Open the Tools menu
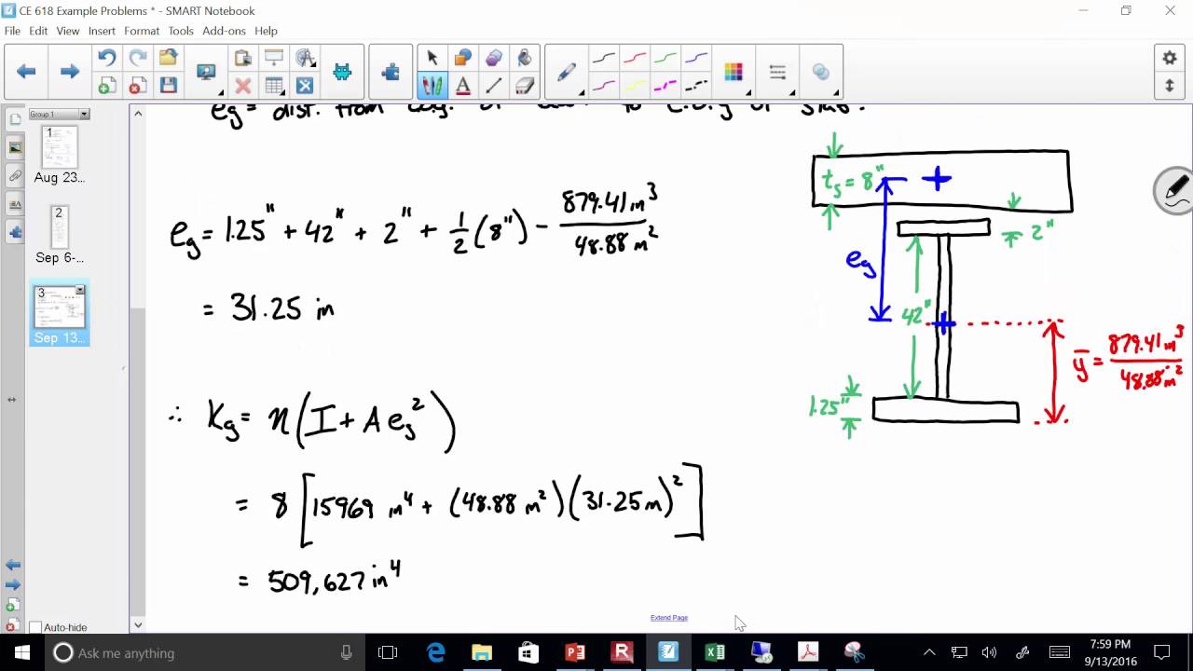This screenshot has height=671, width=1193. [181, 31]
